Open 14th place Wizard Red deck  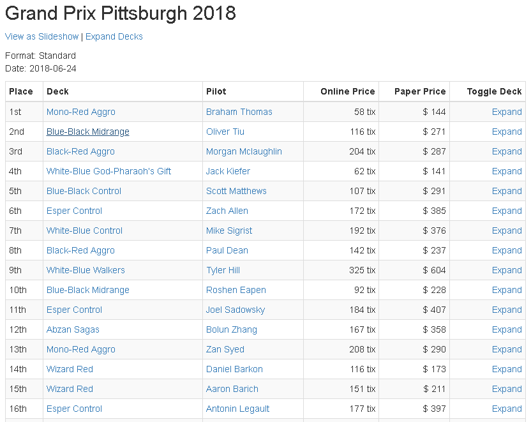tap(70, 369)
